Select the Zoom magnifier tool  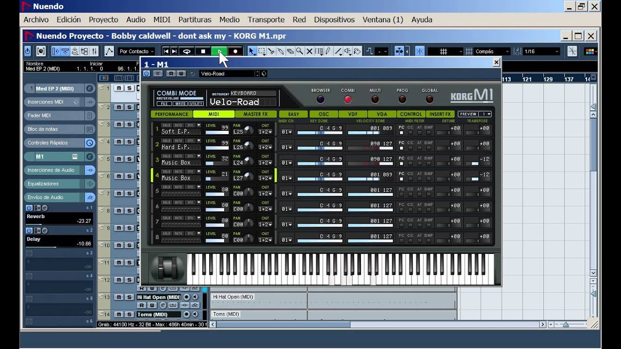(x=299, y=51)
